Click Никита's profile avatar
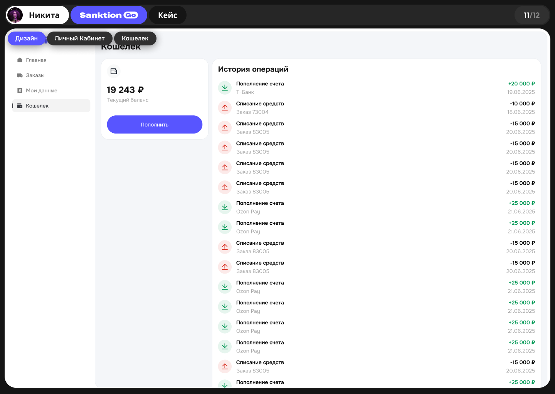The image size is (555, 394). tap(15, 15)
